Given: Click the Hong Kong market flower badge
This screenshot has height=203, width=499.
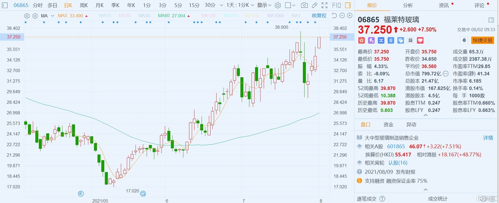Looking at the screenshot, I should pos(361,40).
